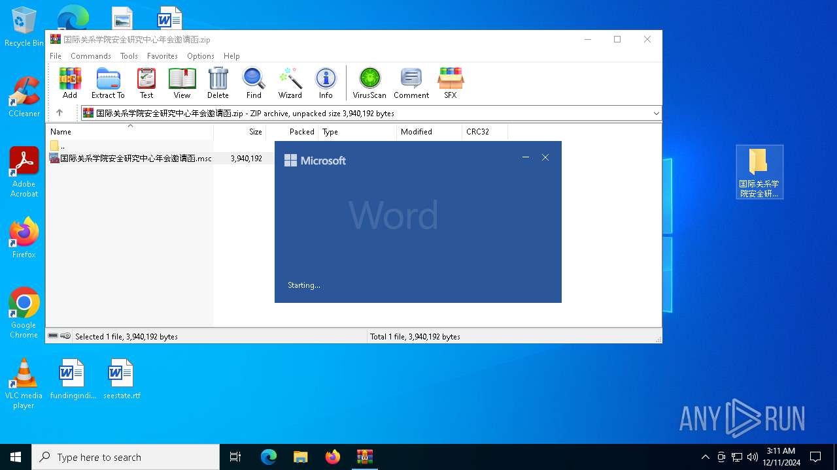Open the volume tray icon
The height and width of the screenshot is (470, 837).
coord(753,457)
